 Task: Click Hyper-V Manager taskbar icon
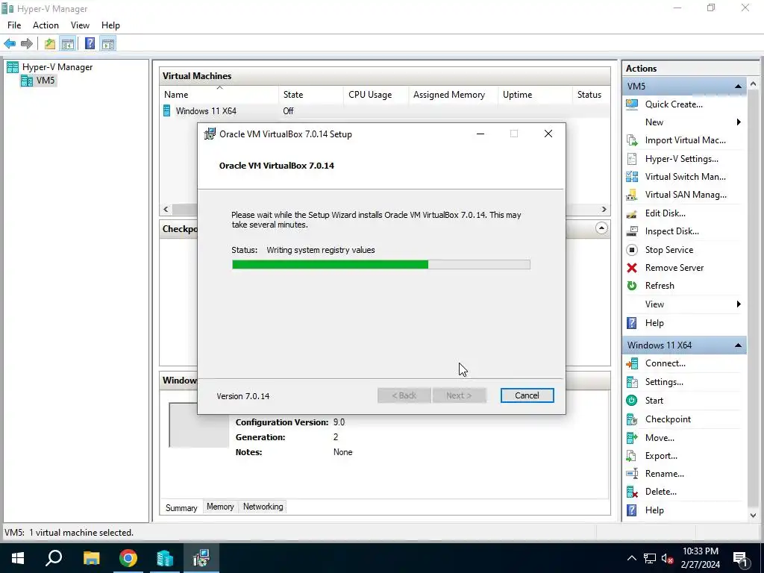[165, 558]
